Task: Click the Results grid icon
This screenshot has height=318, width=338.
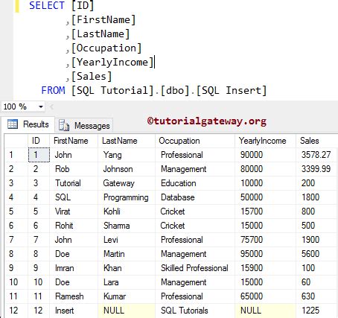Action: click(x=13, y=124)
